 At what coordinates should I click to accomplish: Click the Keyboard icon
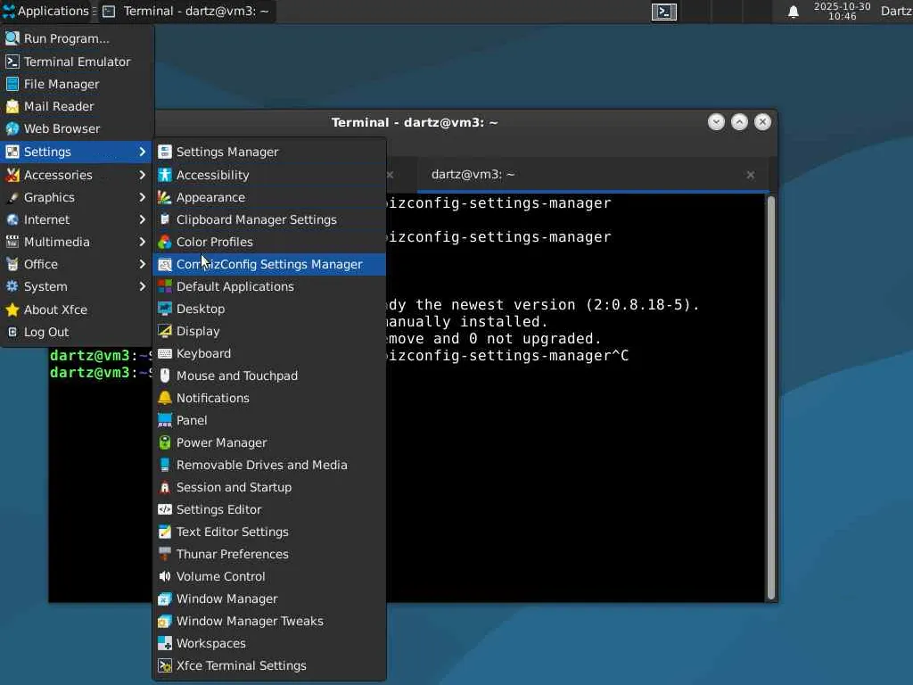tap(165, 353)
